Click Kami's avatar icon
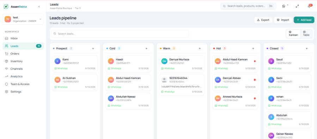Screen dimensions: 317x139 (x=57, y=61)
